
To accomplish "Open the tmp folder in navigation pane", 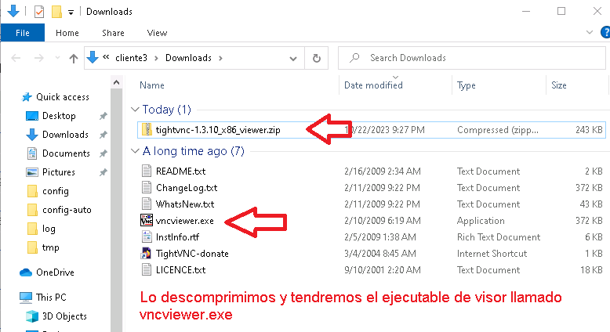I will pyautogui.click(x=51, y=247).
